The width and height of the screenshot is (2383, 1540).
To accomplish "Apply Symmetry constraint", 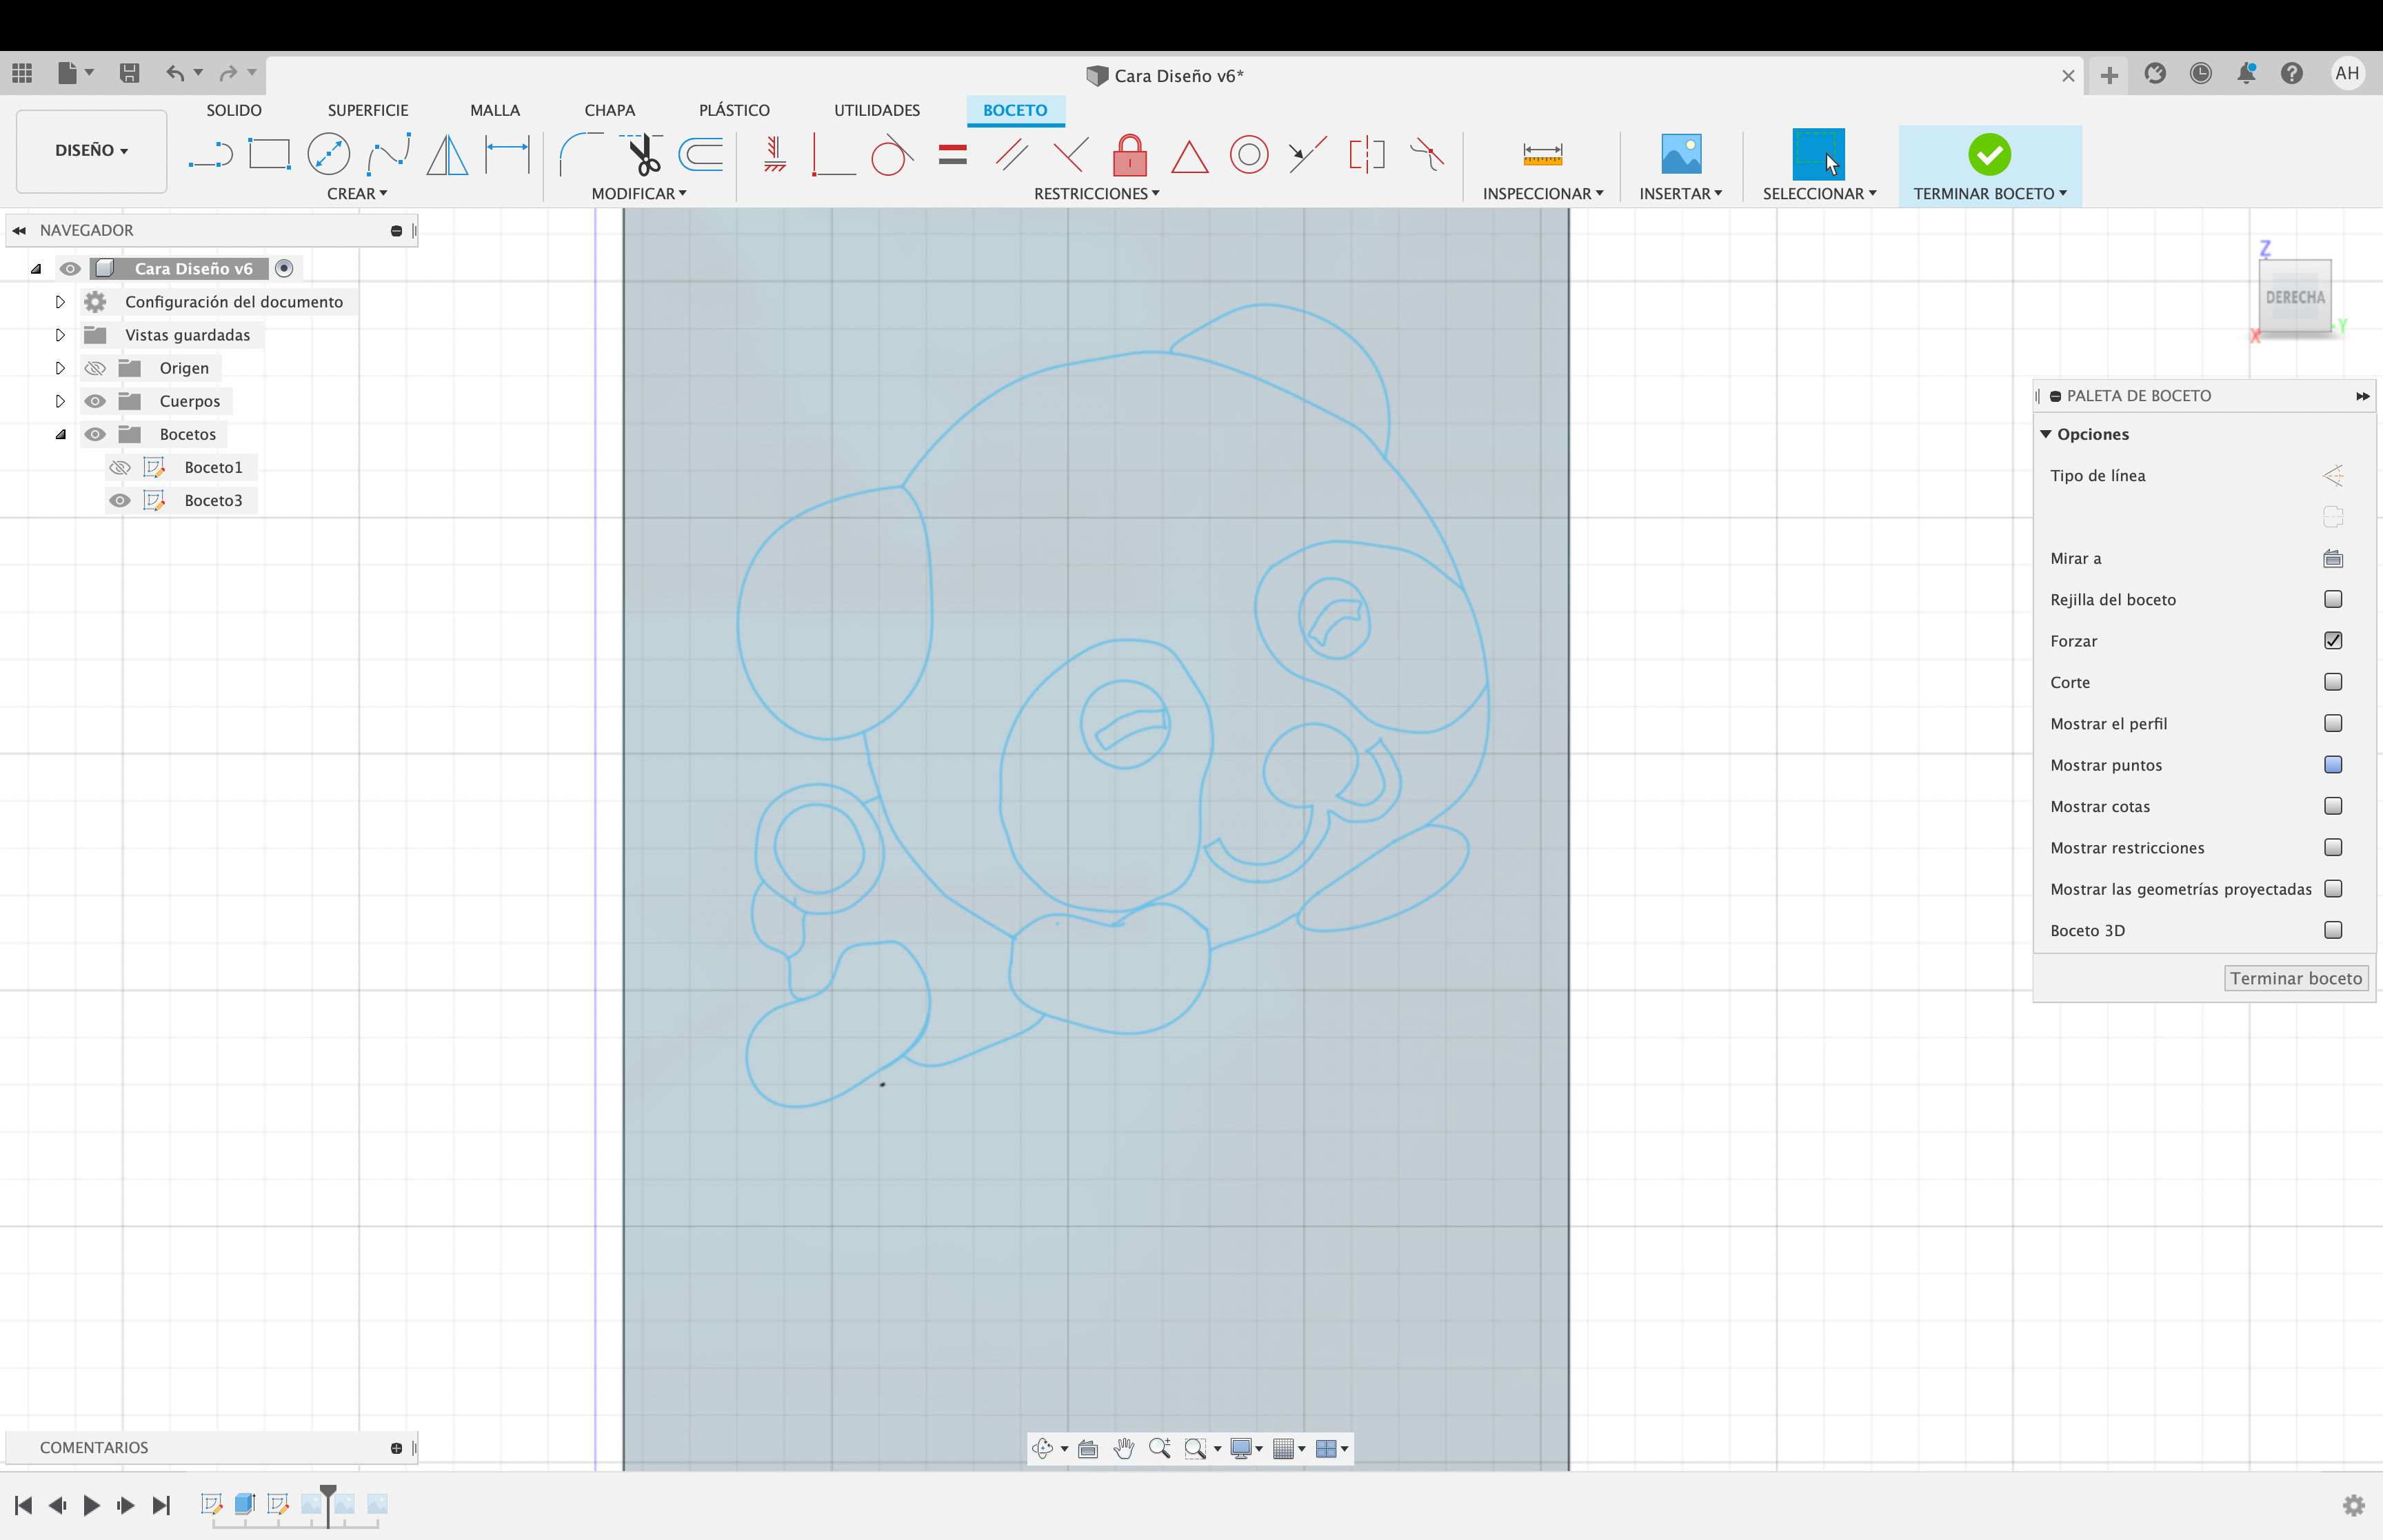I will [1367, 154].
